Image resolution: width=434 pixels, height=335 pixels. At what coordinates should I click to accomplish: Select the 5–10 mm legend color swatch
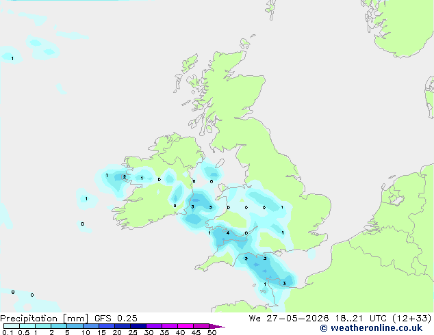(75, 326)
